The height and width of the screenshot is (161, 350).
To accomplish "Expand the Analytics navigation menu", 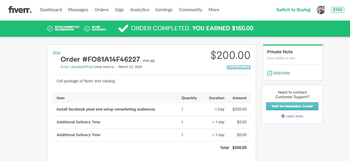I will pyautogui.click(x=140, y=10).
